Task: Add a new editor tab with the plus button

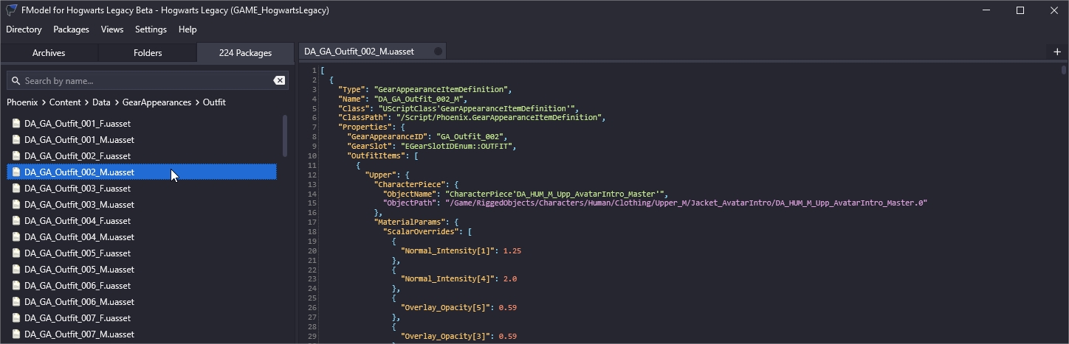Action: 1056,52
